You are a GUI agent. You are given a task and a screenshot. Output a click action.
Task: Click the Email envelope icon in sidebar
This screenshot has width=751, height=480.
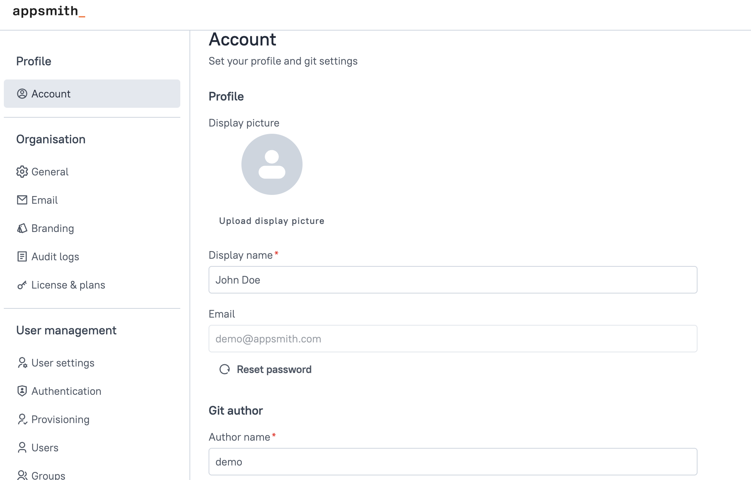[x=22, y=200]
